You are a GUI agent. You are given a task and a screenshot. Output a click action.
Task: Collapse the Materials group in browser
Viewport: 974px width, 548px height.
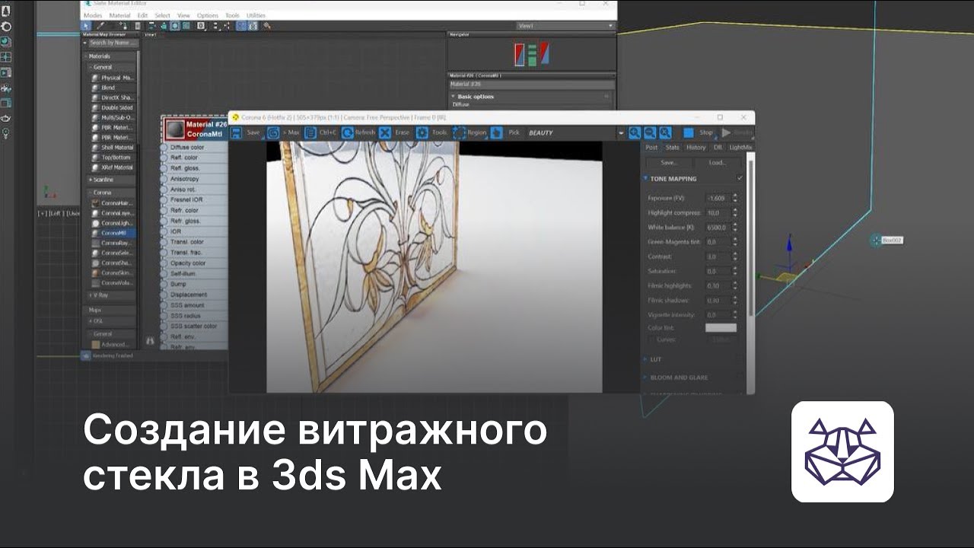[x=85, y=56]
